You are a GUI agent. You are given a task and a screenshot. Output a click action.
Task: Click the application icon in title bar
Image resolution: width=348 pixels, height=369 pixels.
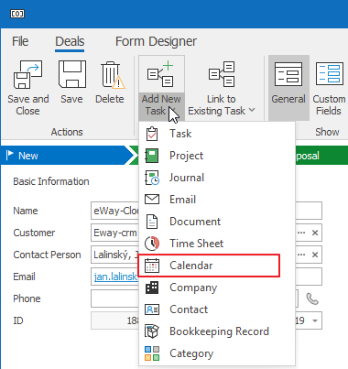coord(17,14)
